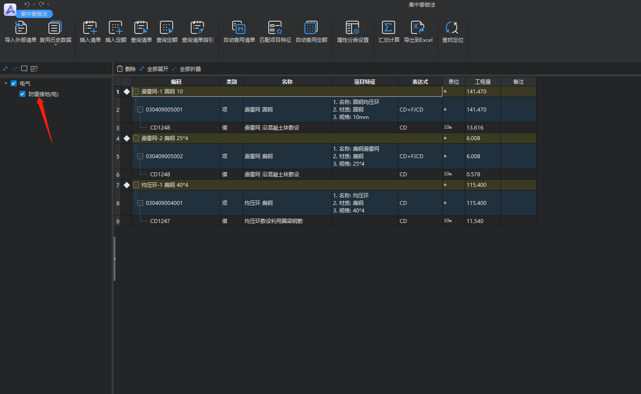Click the row number 9 header
The width and height of the screenshot is (641, 394).
coord(118,221)
